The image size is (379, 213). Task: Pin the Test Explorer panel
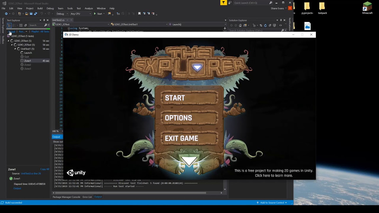(44, 20)
